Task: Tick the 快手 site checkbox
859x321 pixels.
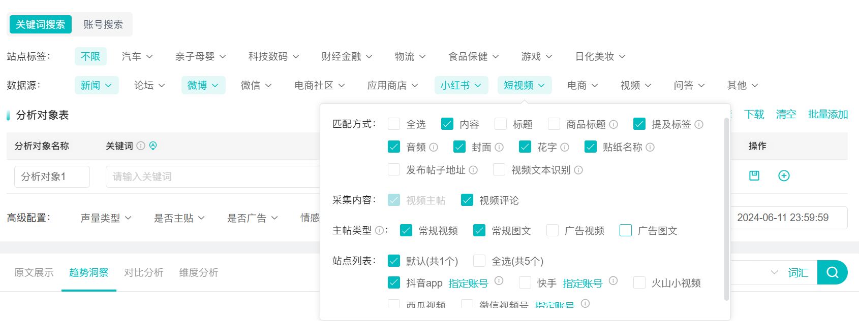Action: point(525,282)
